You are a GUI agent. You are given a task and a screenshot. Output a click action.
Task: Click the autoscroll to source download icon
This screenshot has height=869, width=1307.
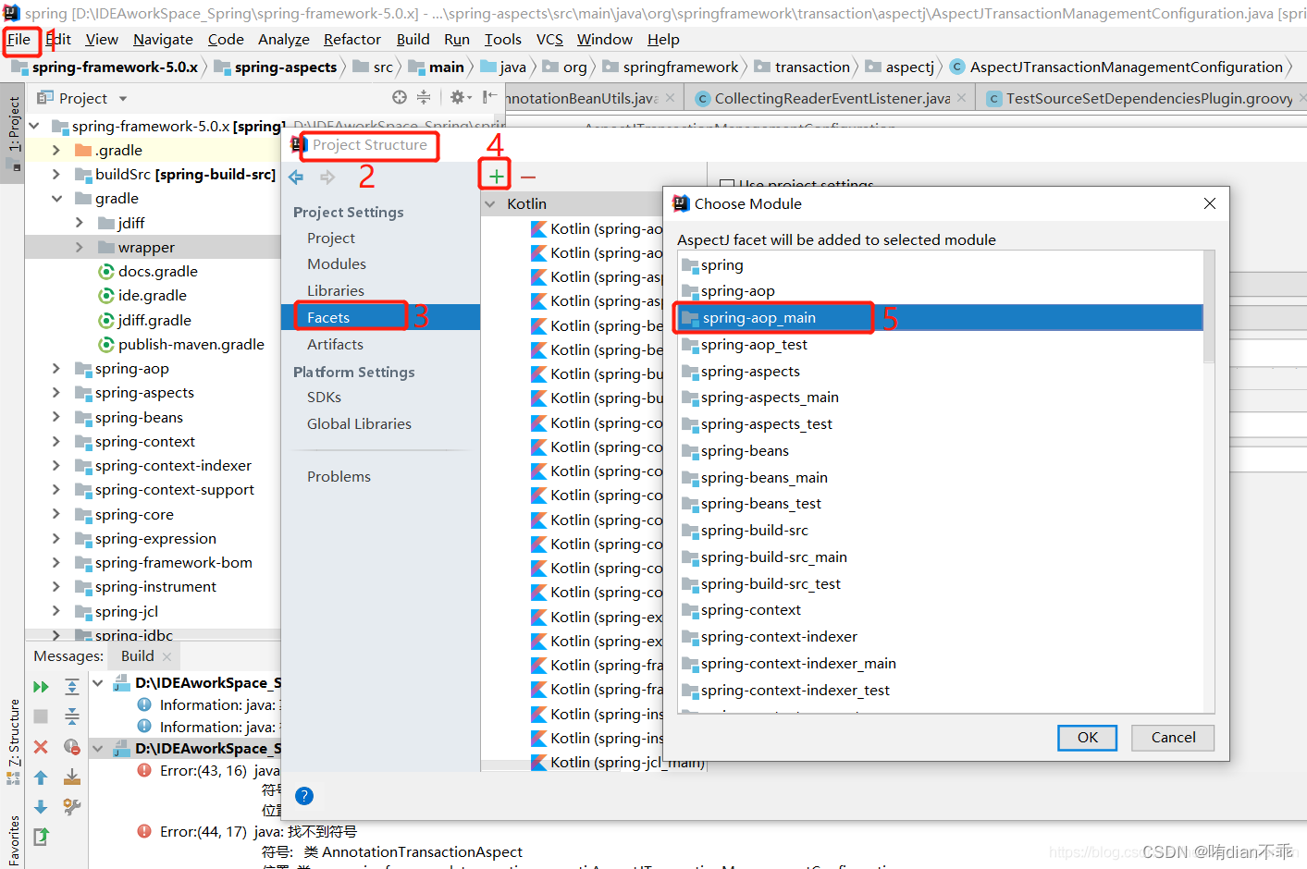tap(72, 777)
